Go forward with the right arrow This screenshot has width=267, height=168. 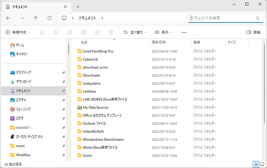pyautogui.click(x=22, y=18)
